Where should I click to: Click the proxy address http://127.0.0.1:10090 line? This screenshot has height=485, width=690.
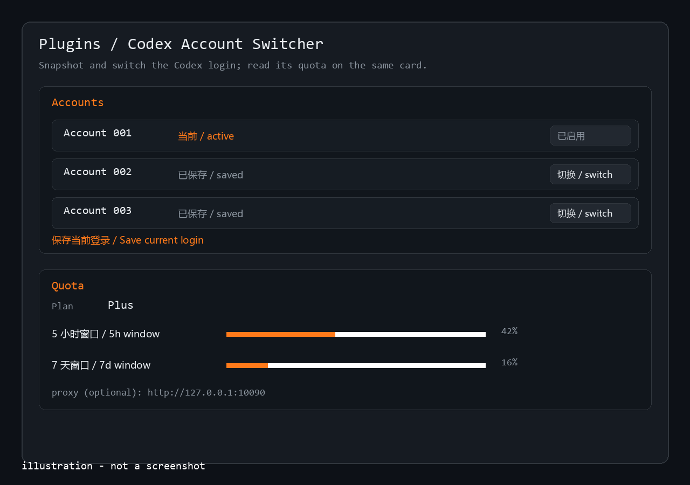click(x=158, y=392)
